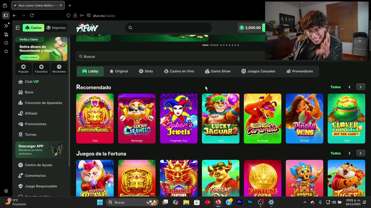Go back in browser
This screenshot has height=208, width=371.
pyautogui.click(x=14, y=16)
